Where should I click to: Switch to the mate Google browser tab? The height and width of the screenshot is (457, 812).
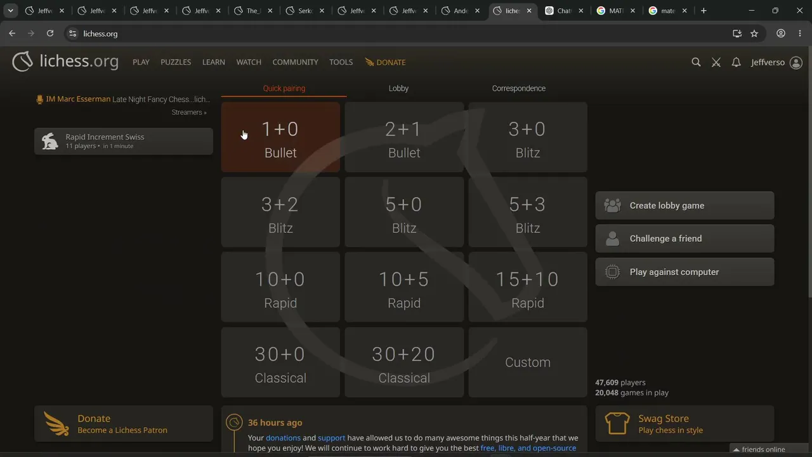[667, 11]
